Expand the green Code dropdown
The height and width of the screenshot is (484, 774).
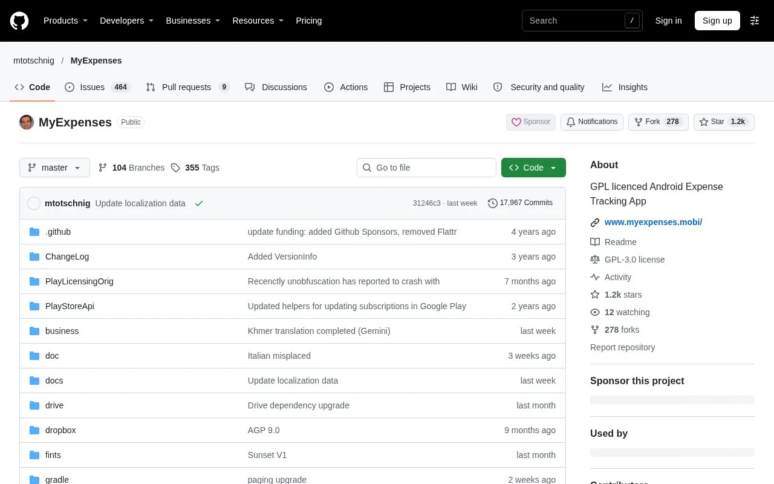click(x=533, y=168)
